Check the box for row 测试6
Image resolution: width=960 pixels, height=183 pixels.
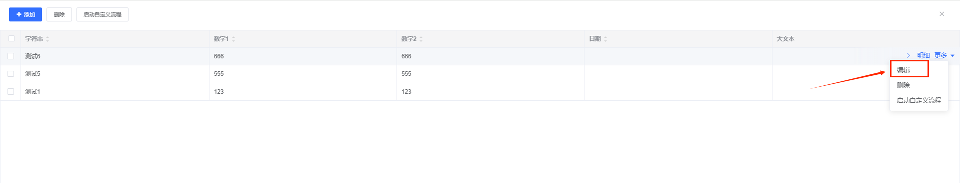tap(10, 56)
